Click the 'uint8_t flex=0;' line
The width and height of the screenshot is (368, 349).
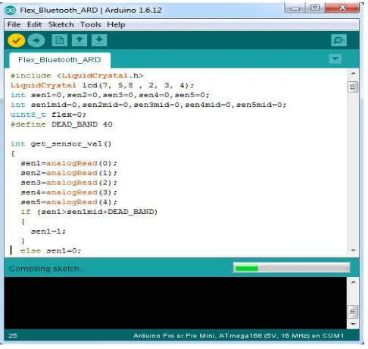(x=48, y=115)
